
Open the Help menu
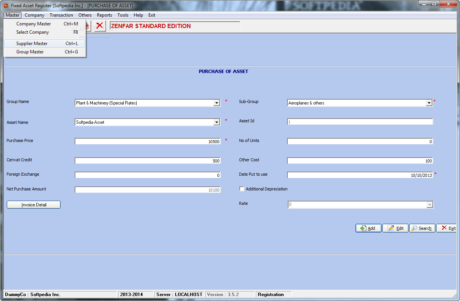click(138, 15)
